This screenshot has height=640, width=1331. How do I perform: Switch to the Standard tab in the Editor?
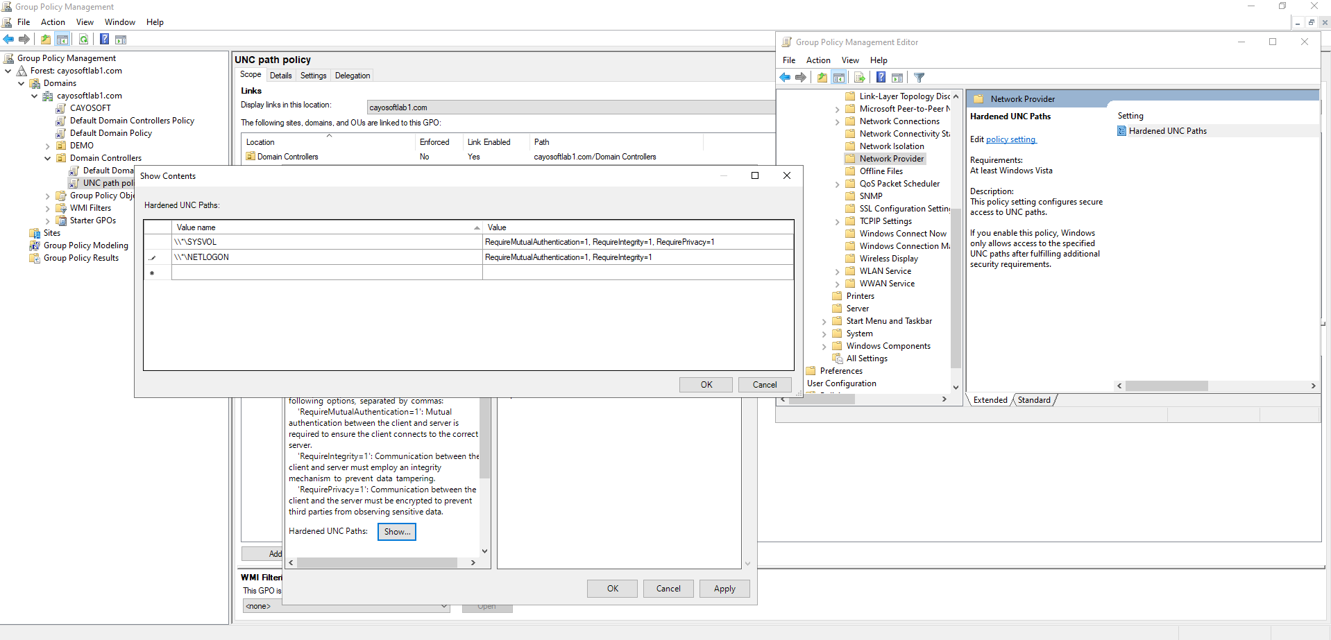point(1033,400)
